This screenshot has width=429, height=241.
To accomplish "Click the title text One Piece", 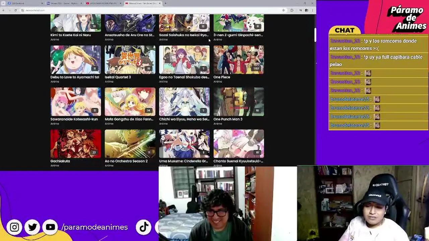I will click(222, 77).
